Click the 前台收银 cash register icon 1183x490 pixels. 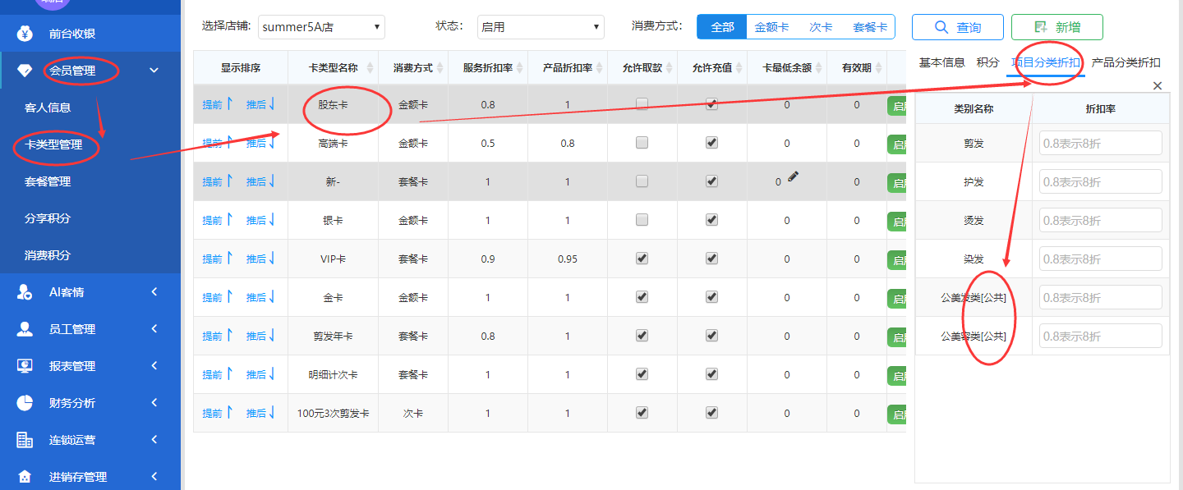[25, 34]
